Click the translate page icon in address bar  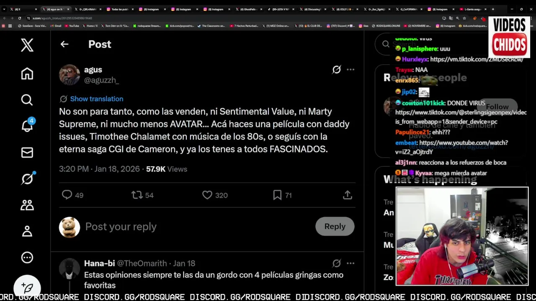click(451, 18)
